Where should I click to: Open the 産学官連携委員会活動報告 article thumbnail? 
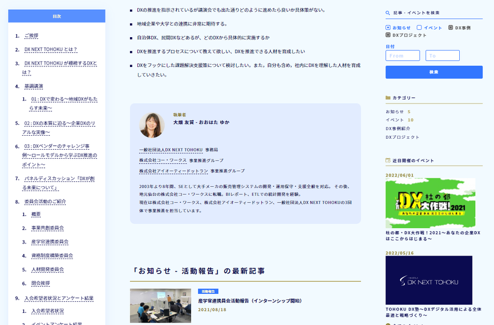160,305
